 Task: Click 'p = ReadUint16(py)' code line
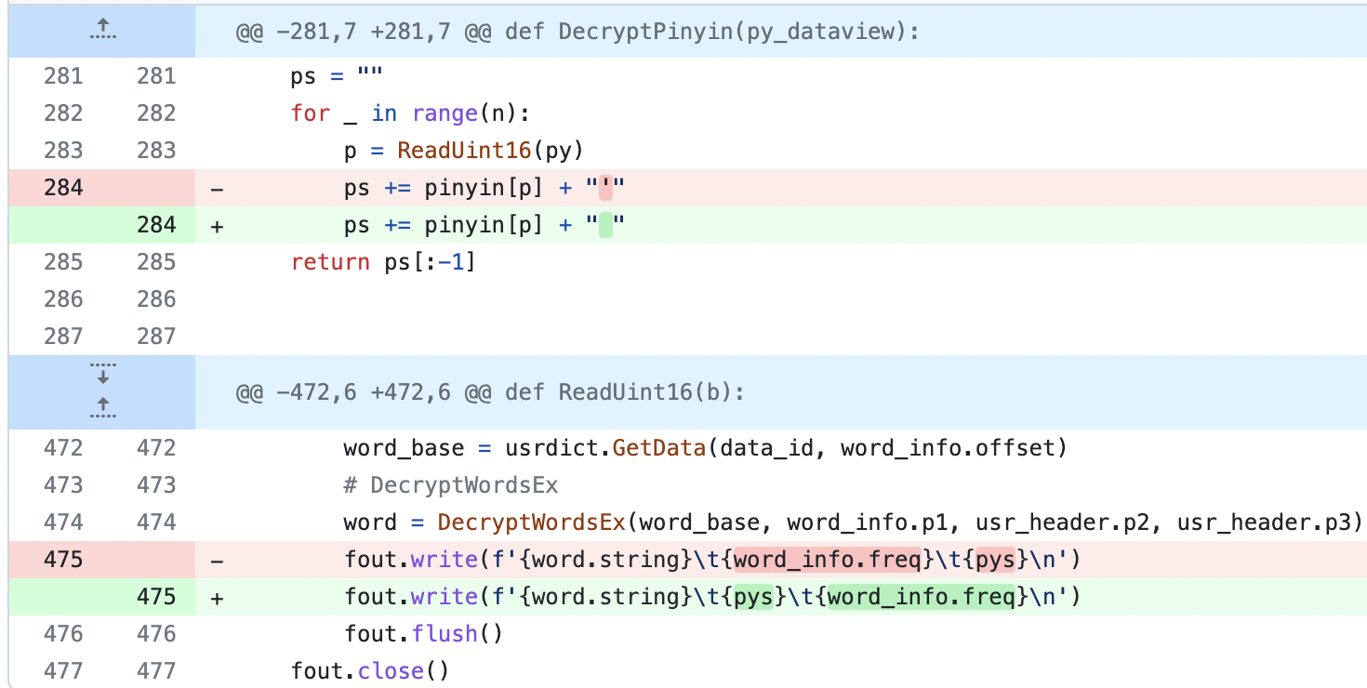[x=463, y=151]
